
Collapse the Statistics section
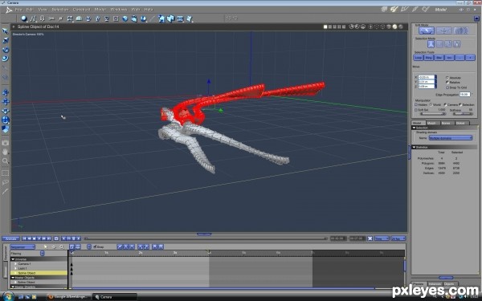414,147
